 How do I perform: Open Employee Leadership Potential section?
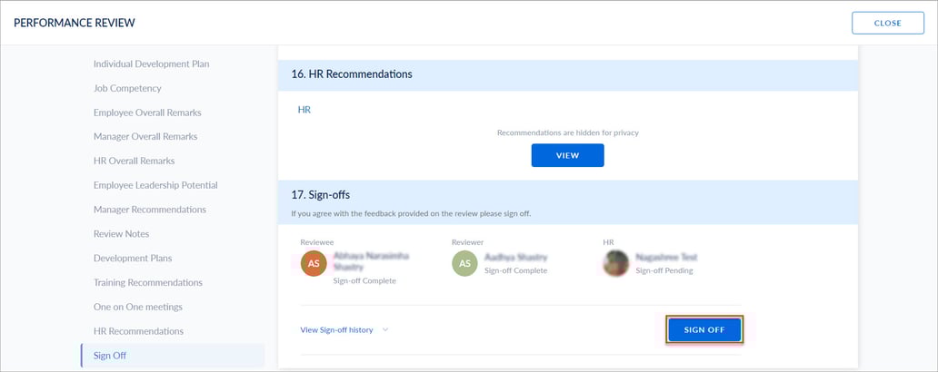[x=155, y=185]
